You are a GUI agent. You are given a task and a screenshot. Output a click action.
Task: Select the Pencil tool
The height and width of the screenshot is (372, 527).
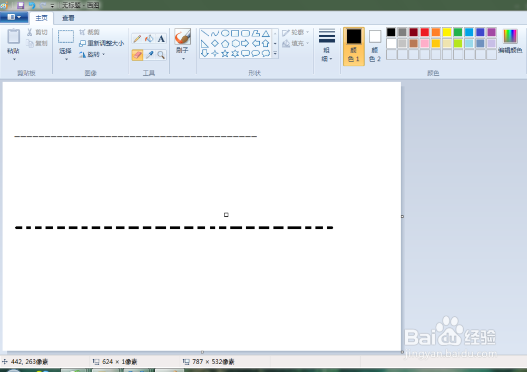137,39
